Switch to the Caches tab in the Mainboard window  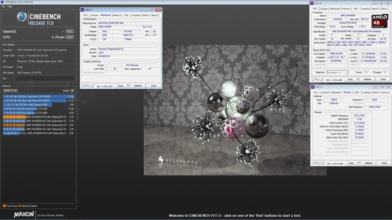tap(94, 15)
